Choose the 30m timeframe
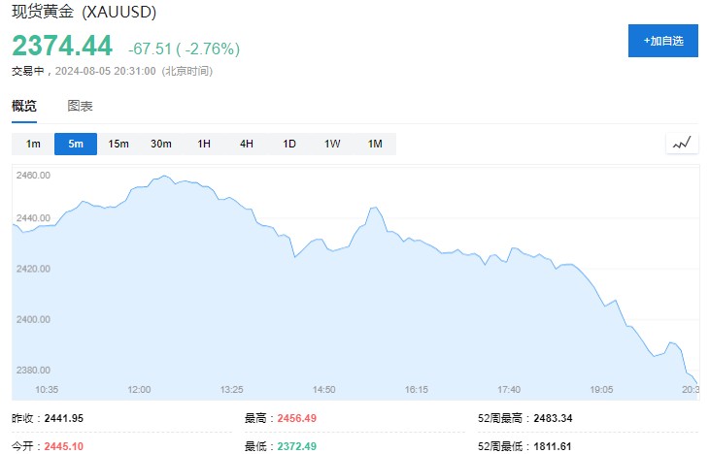The width and height of the screenshot is (709, 454). click(161, 144)
